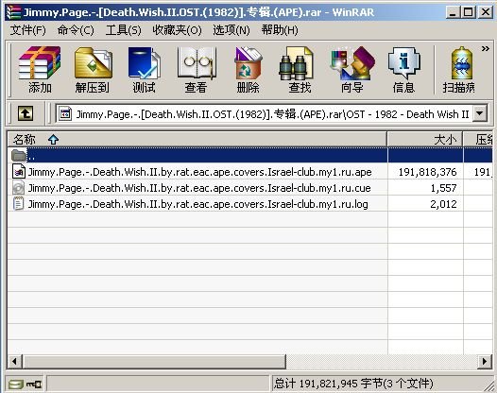The image size is (497, 393).
Task: Select the parent folder '..' row
Action: click(249, 155)
